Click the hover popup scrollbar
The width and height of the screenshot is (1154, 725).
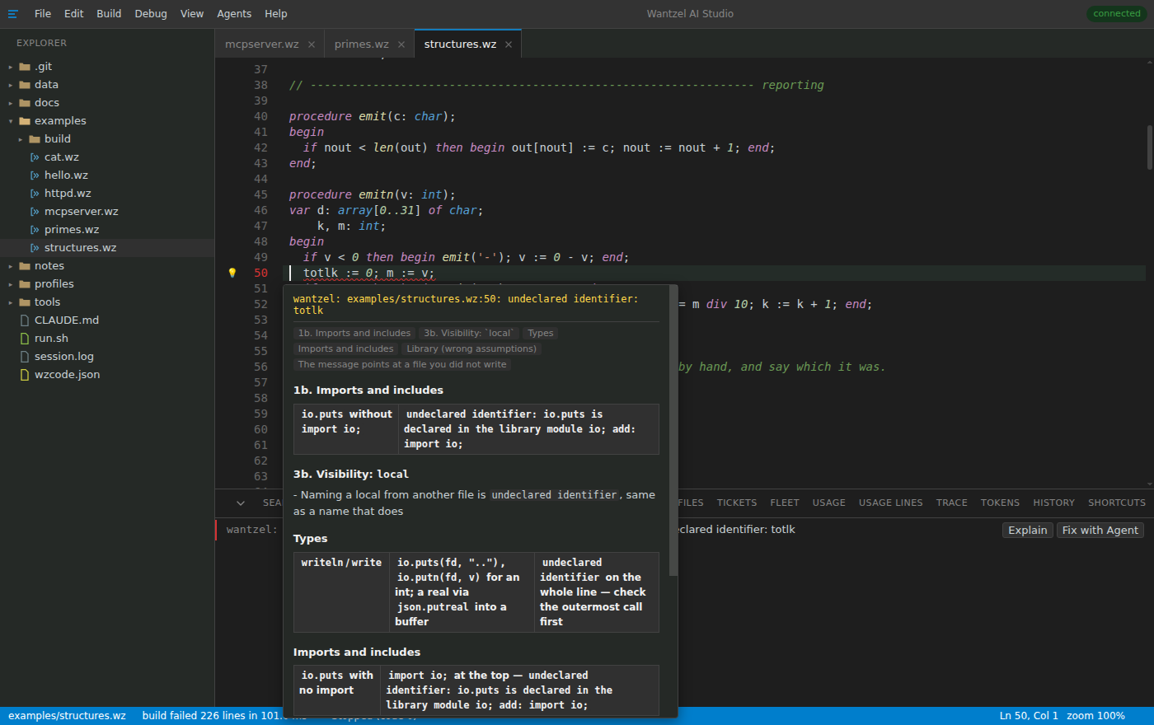[673, 431]
